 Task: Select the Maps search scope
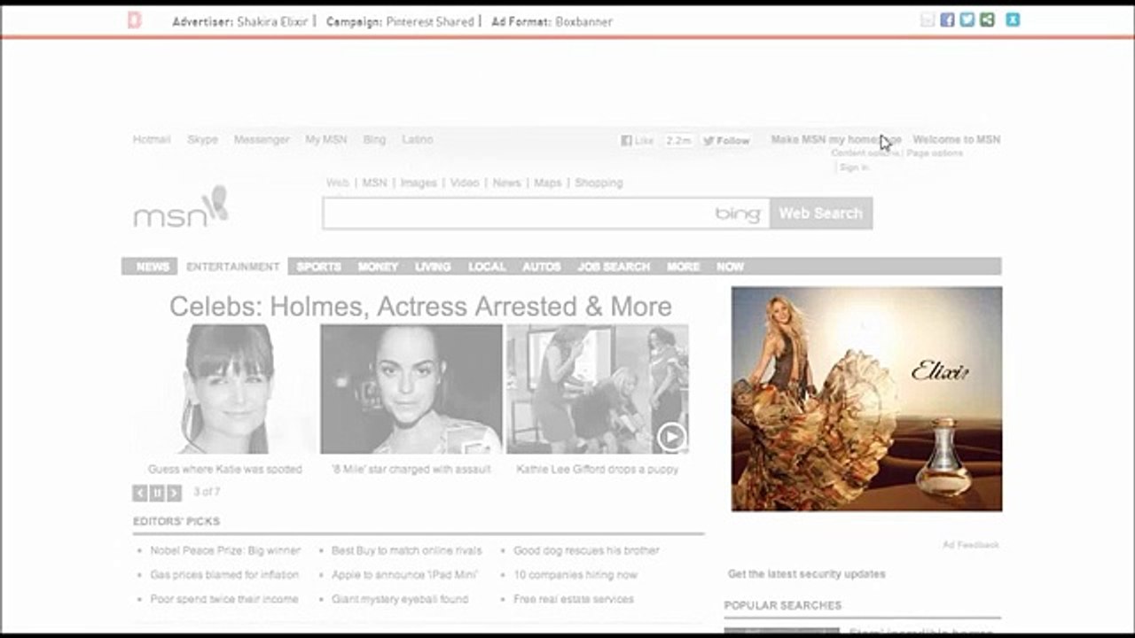click(548, 183)
